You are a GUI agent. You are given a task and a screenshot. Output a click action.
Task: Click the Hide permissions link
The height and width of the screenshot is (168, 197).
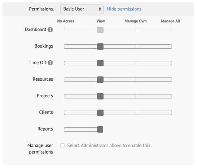pos(124,9)
